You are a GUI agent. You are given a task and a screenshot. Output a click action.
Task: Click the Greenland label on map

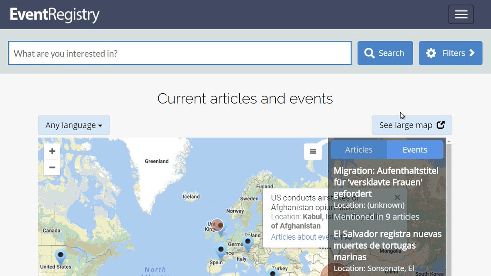(x=157, y=161)
